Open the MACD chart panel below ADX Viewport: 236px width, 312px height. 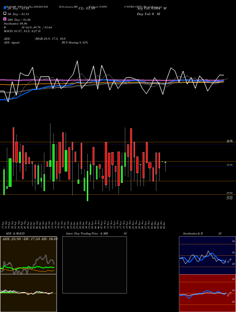[x=28, y=293]
